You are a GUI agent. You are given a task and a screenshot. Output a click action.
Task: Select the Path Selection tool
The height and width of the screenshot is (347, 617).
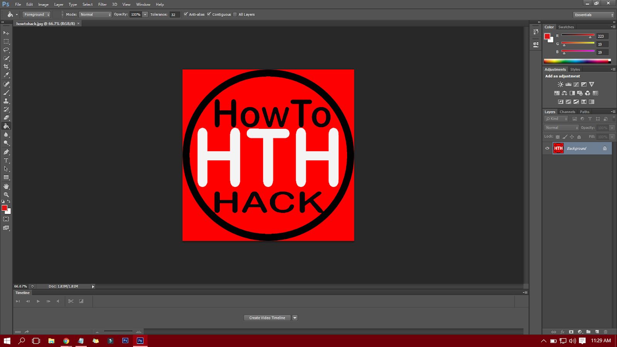coord(6,169)
